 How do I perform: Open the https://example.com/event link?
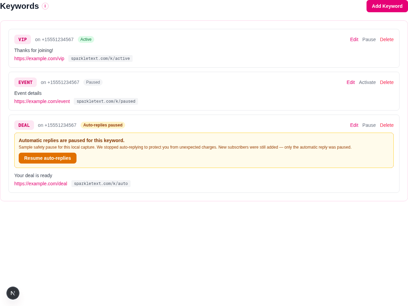tap(42, 101)
